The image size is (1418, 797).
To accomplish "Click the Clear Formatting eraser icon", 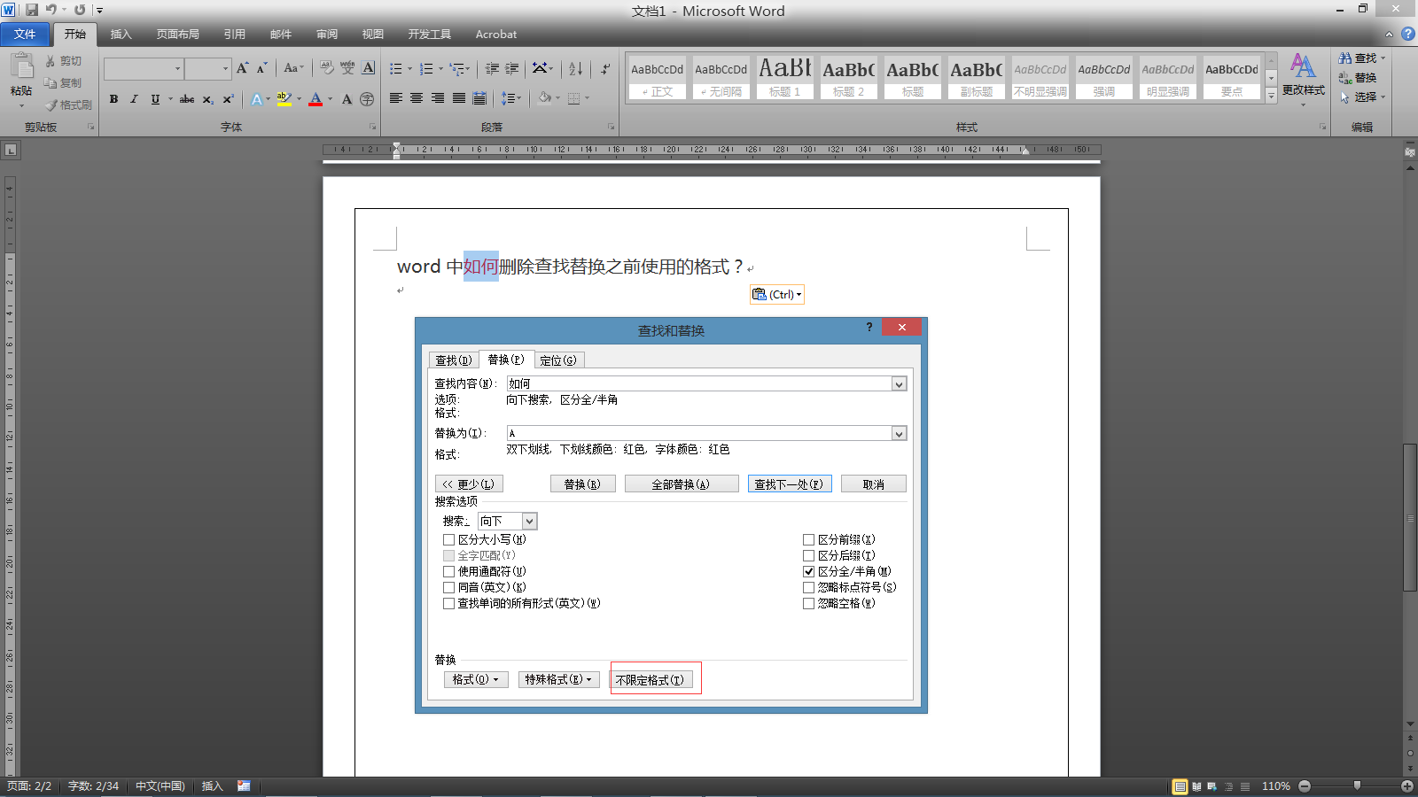I will pos(327,68).
